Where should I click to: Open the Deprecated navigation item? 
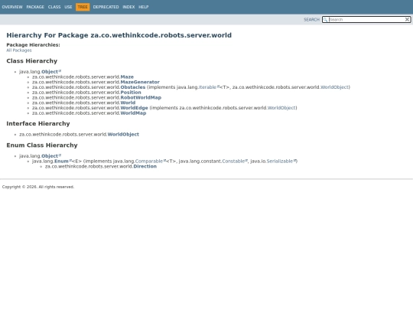(x=106, y=7)
